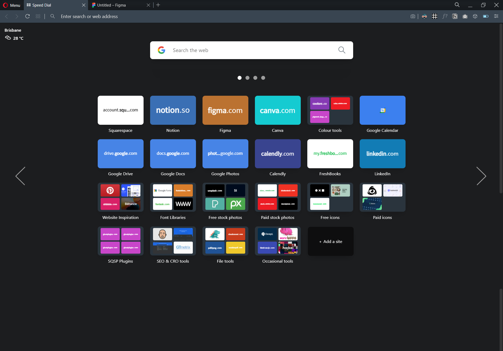
Task: Click the address bar field
Action: coord(231,16)
